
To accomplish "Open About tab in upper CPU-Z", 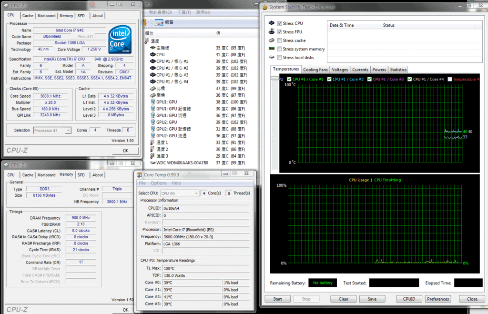I will (97, 16).
